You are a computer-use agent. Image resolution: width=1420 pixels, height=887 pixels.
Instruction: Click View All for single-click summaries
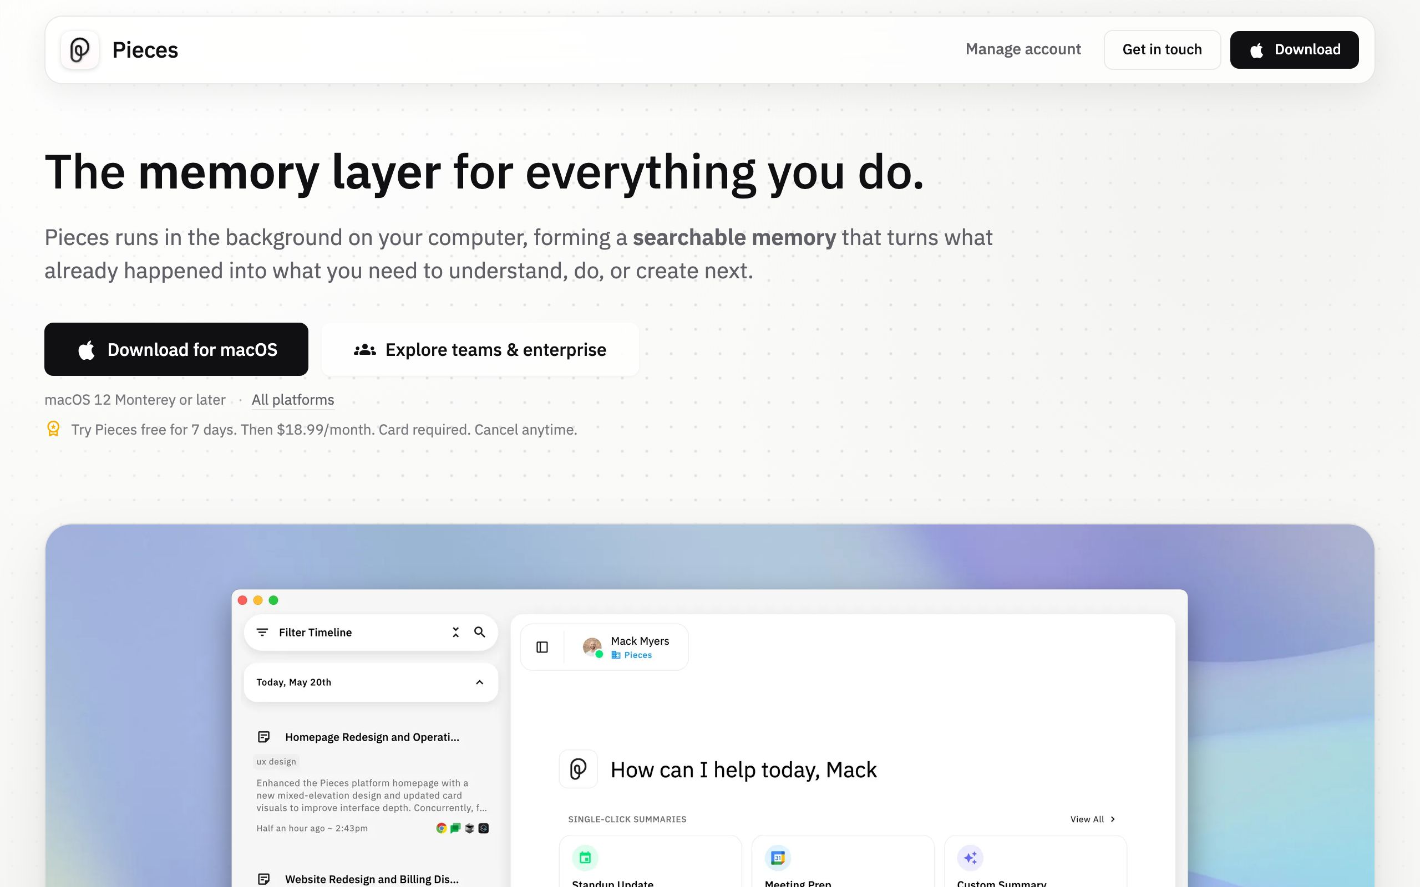[1092, 819]
